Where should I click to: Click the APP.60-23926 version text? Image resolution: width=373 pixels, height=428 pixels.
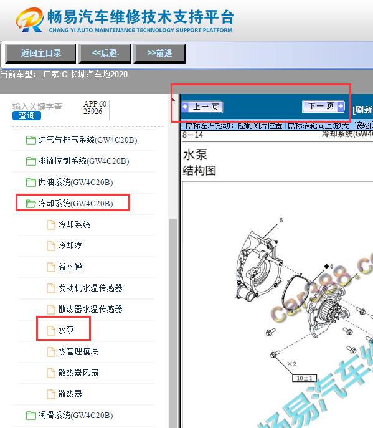tap(96, 108)
